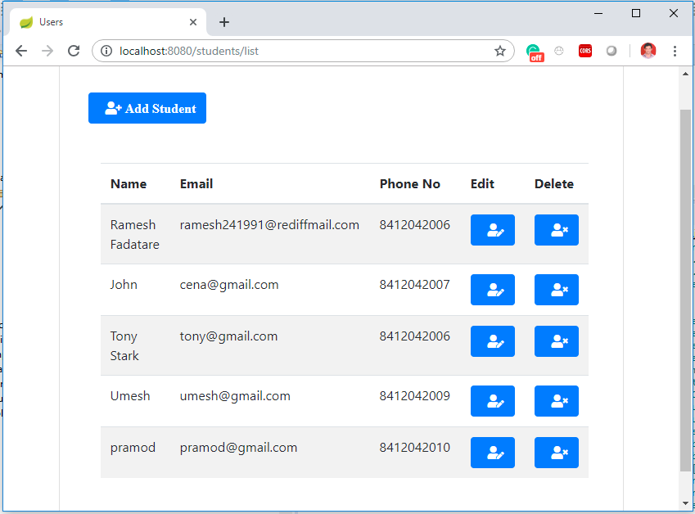Edit Umesh's student record
This screenshot has width=695, height=514.
(x=493, y=401)
